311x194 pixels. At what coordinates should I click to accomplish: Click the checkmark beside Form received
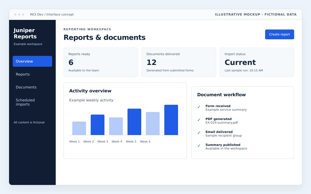coord(199,107)
